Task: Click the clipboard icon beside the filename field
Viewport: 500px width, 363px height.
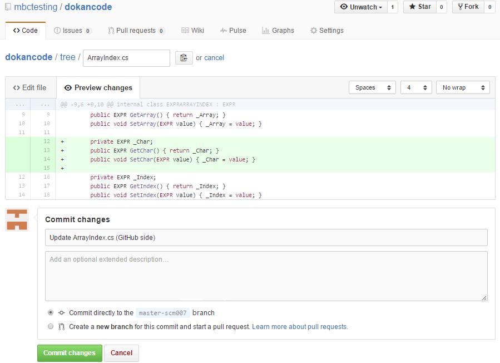Action: click(x=184, y=57)
